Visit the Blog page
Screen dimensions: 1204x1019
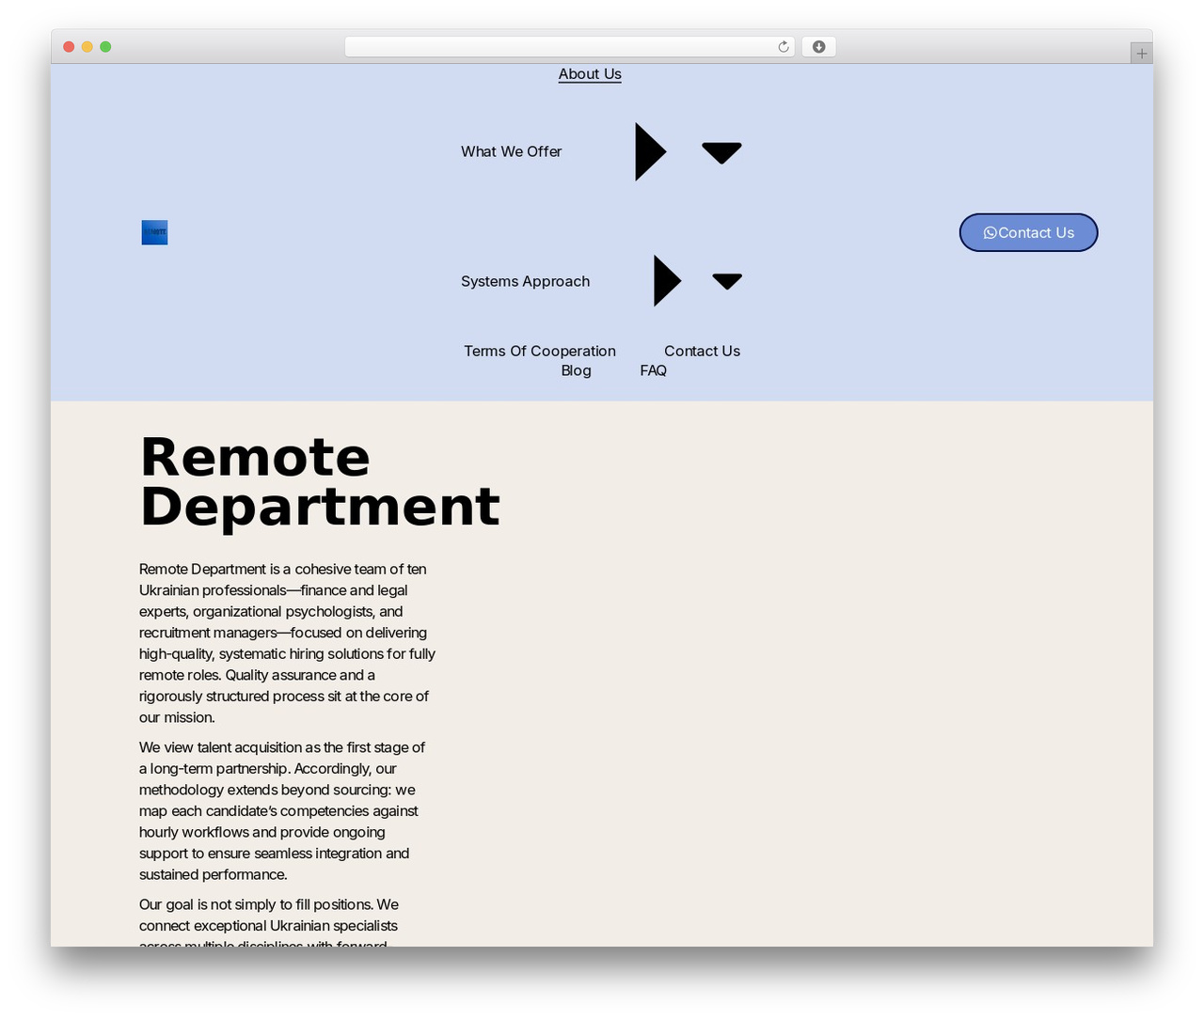[x=576, y=370]
